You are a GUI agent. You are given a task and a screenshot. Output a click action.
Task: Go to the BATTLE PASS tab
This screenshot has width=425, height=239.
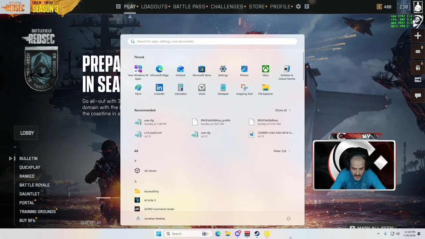[x=189, y=7]
